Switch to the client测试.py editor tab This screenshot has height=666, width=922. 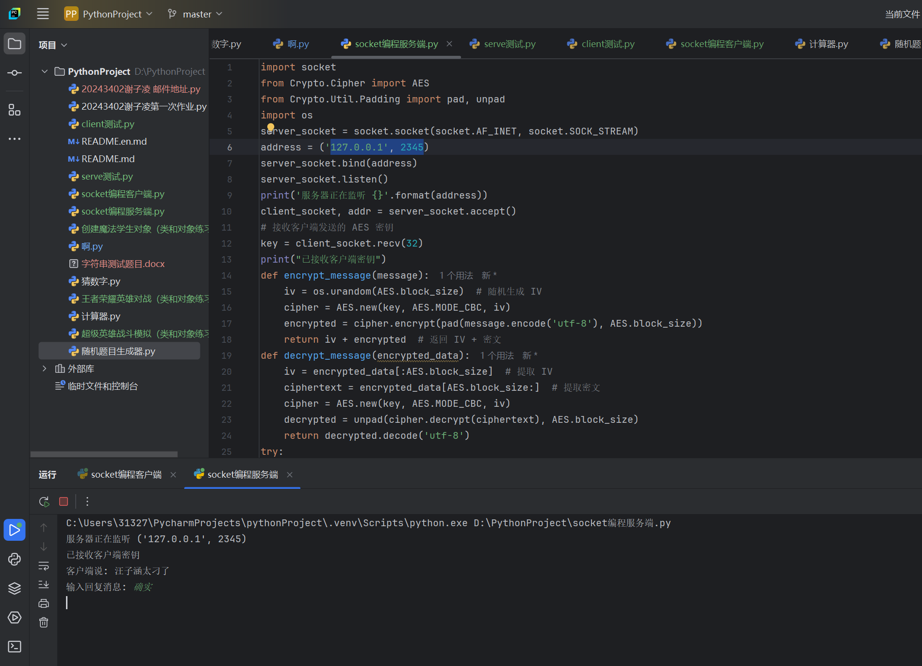click(x=601, y=44)
